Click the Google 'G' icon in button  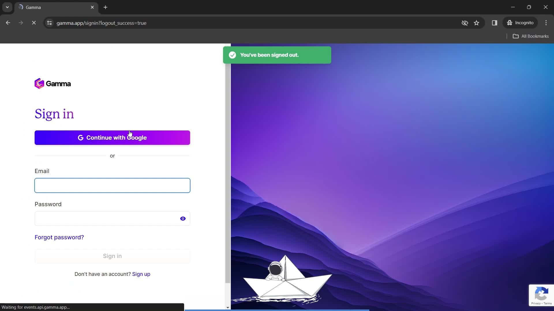pos(81,137)
